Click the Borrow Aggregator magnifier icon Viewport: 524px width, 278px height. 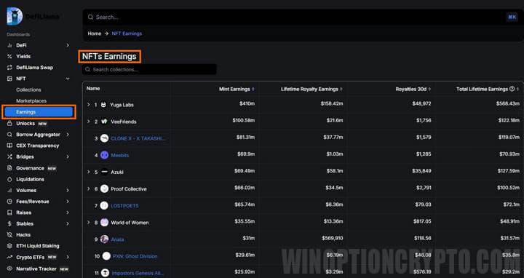[x=9, y=135]
